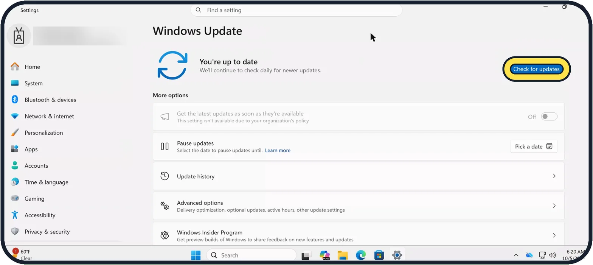Click the Learn more link
The height and width of the screenshot is (265, 593).
point(278,150)
